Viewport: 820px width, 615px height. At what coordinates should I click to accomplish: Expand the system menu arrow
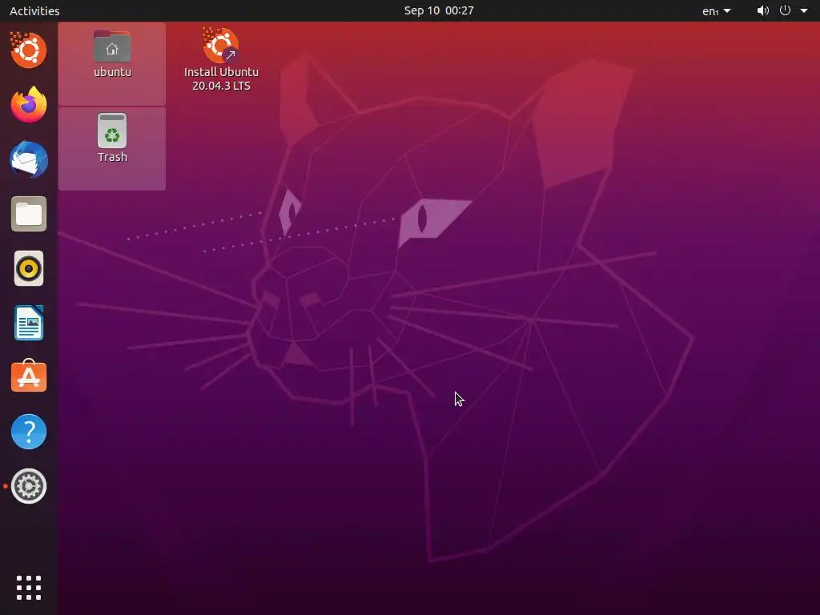coord(804,10)
